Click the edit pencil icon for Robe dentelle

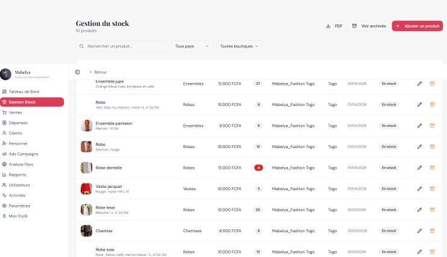coord(419,168)
